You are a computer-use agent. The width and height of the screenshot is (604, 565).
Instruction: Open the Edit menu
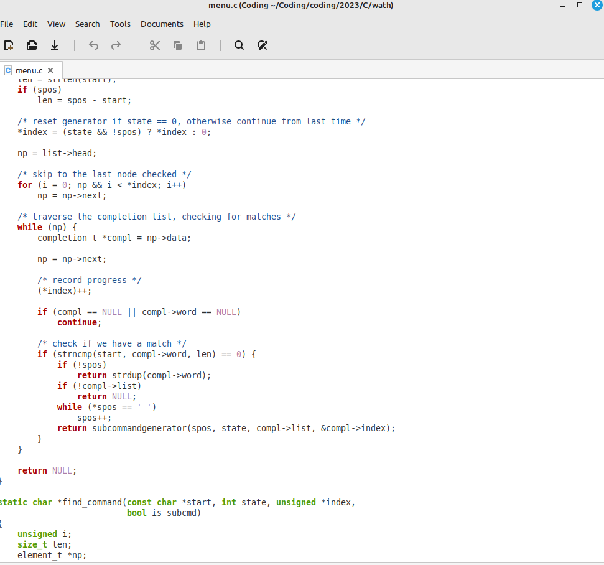pyautogui.click(x=30, y=24)
